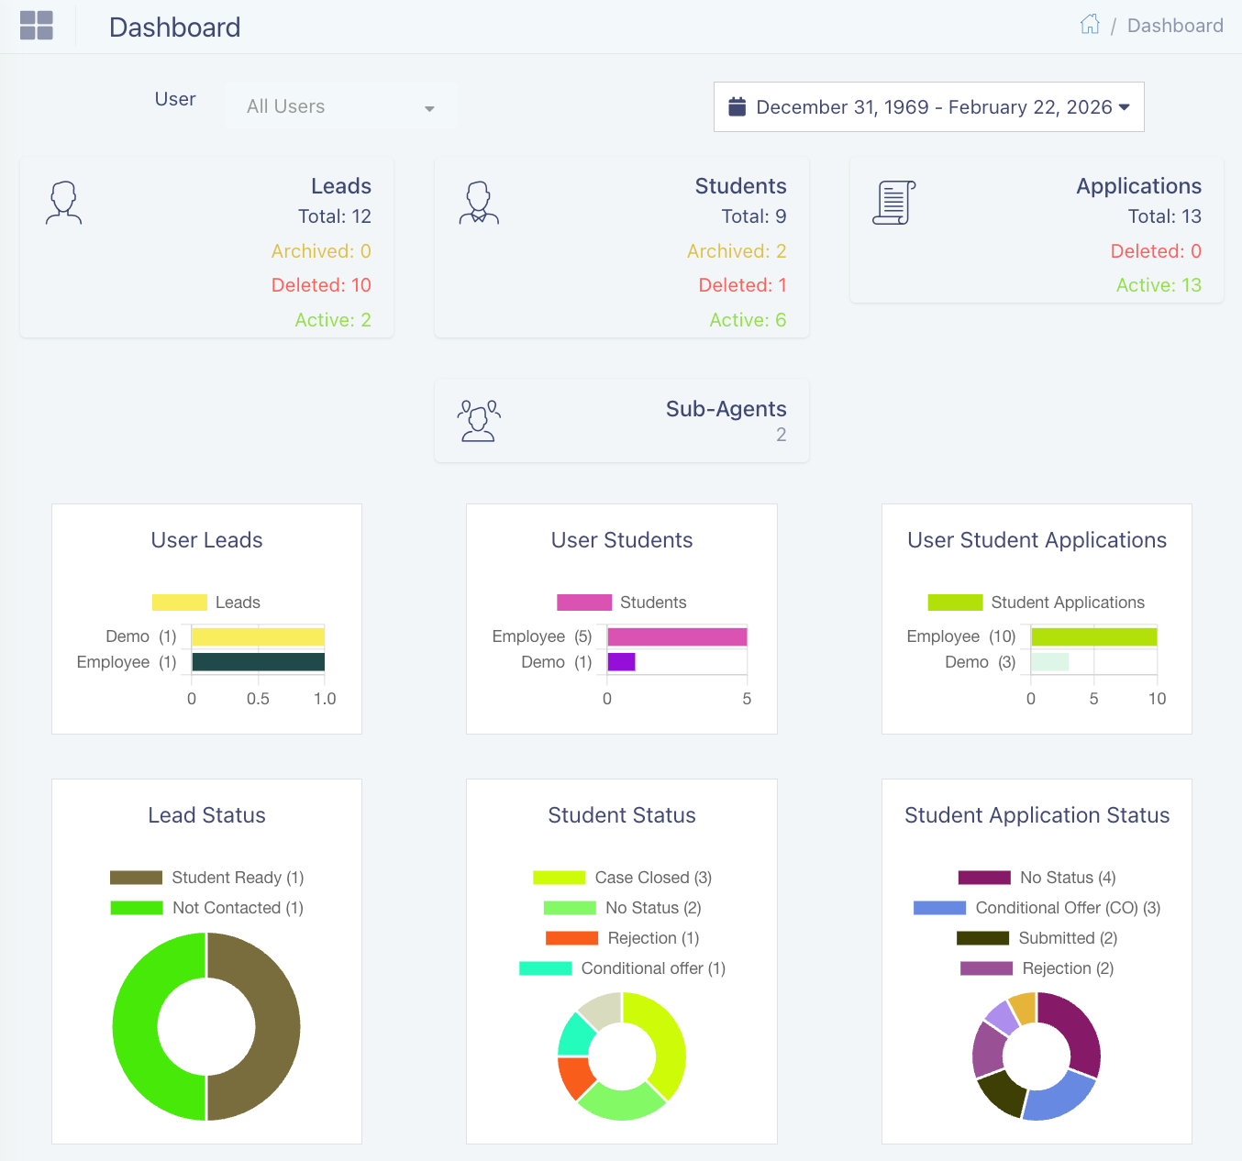
Task: Click the Dashboard breadcrumb label
Action: coord(1175,25)
